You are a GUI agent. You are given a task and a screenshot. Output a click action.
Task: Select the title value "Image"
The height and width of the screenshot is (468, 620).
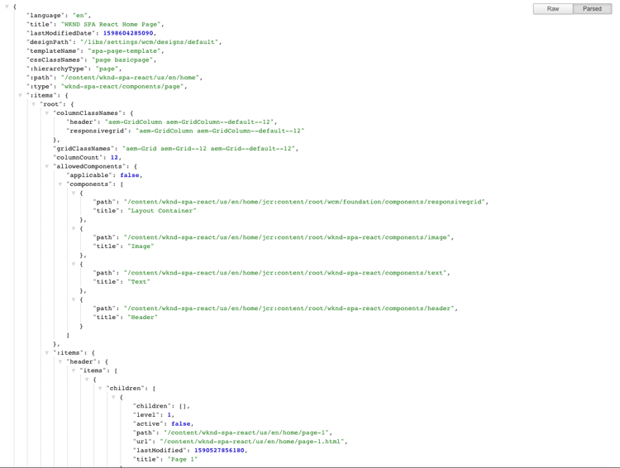click(x=141, y=246)
